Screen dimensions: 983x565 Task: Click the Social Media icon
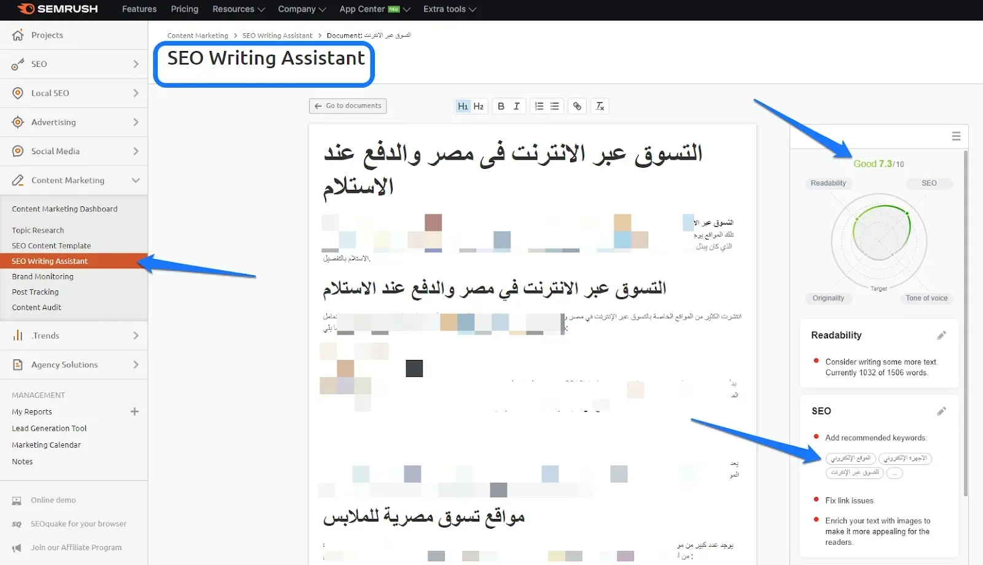(18, 151)
